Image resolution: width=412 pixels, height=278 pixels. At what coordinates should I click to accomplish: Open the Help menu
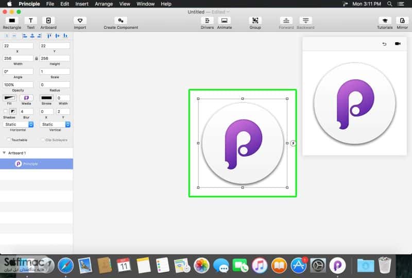click(166, 4)
